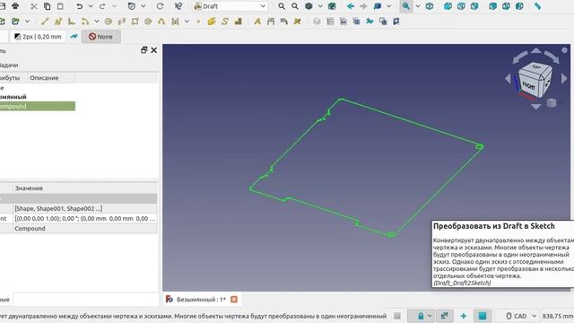
Task: Toggle the snap lock in status bar
Action: coord(421,316)
